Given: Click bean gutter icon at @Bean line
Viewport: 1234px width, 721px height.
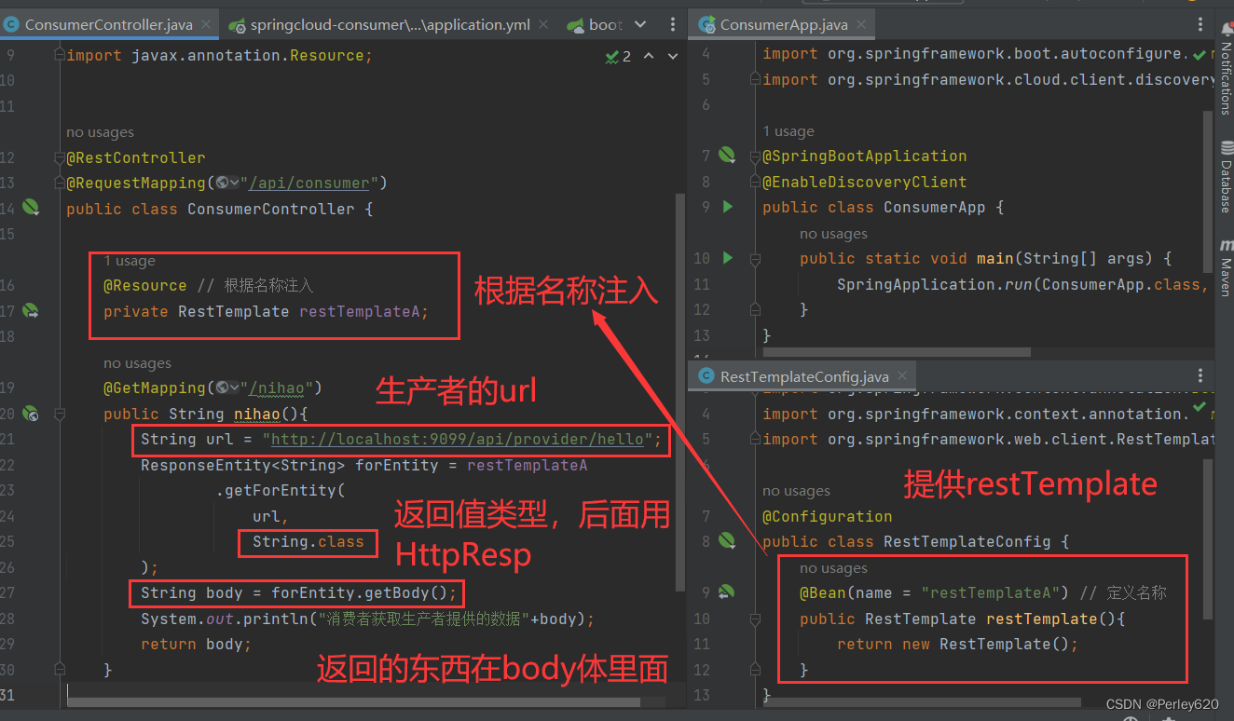Looking at the screenshot, I should pyautogui.click(x=727, y=592).
